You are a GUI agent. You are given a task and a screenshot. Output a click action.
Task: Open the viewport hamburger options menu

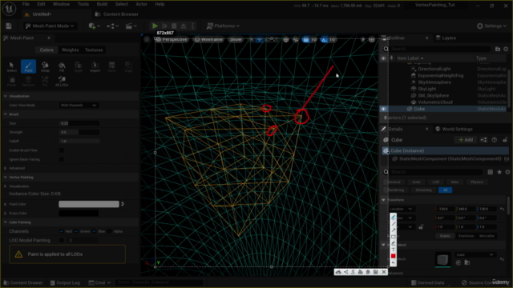[x=147, y=39]
